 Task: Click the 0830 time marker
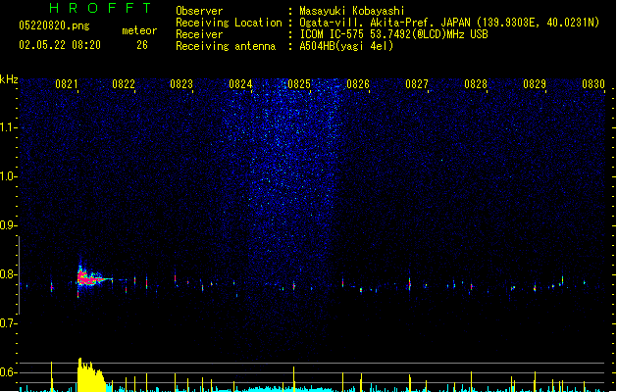593,84
